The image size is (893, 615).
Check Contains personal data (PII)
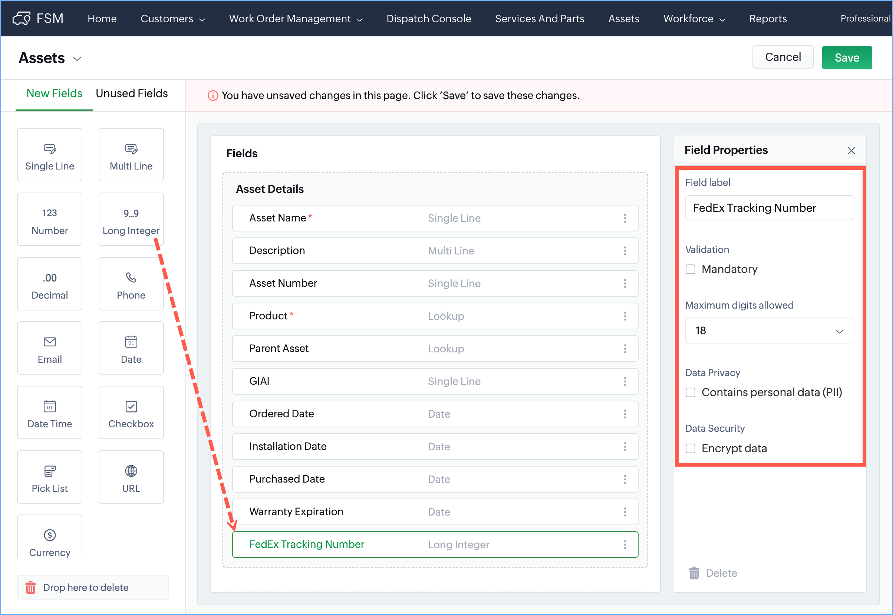pos(691,393)
